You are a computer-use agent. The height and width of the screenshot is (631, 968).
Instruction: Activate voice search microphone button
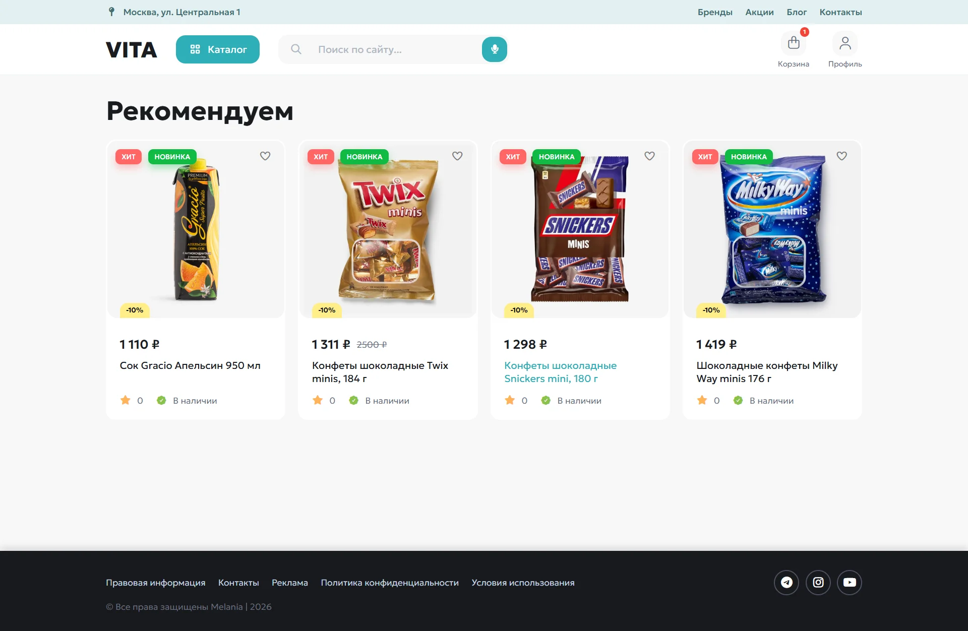[495, 49]
